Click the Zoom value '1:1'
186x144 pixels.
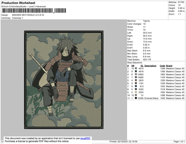tap(179, 14)
